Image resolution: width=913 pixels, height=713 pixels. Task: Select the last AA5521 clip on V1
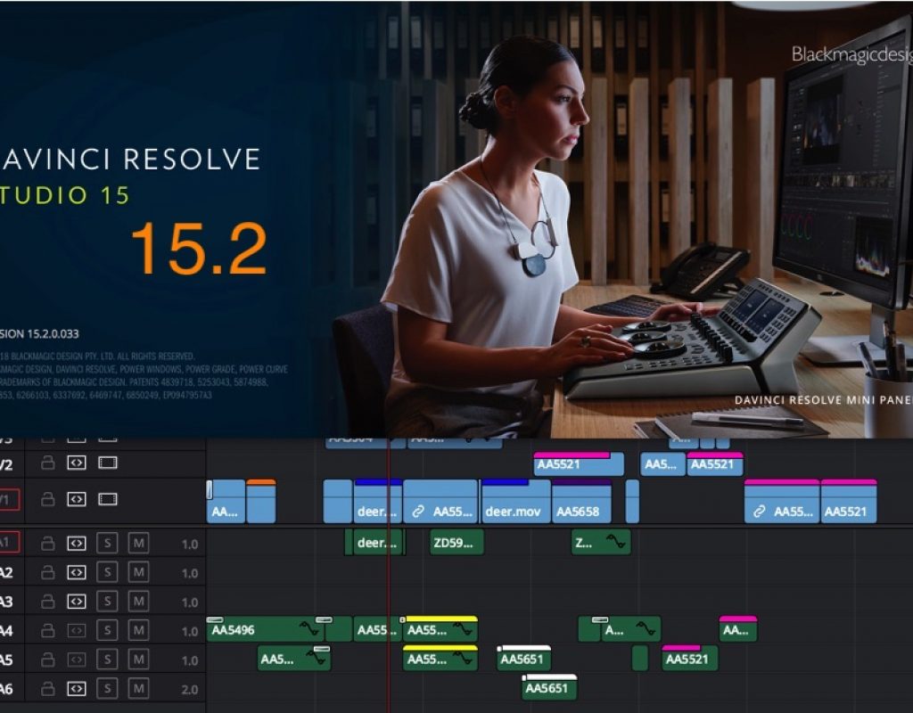pos(849,501)
